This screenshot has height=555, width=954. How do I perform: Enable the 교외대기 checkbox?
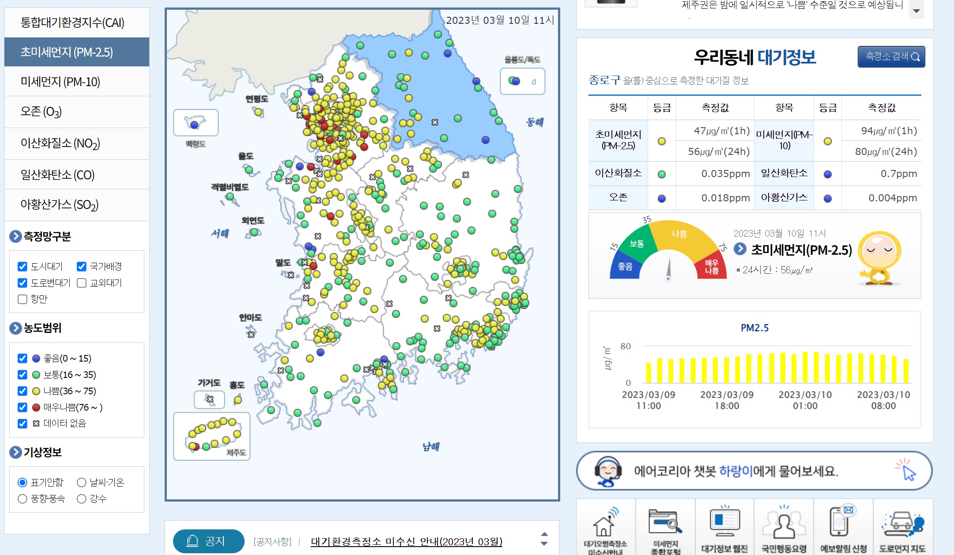point(81,283)
